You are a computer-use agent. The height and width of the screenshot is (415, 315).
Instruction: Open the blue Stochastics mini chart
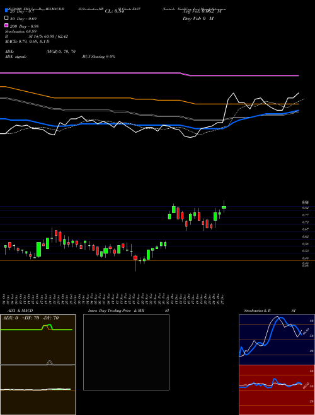tap(277, 340)
